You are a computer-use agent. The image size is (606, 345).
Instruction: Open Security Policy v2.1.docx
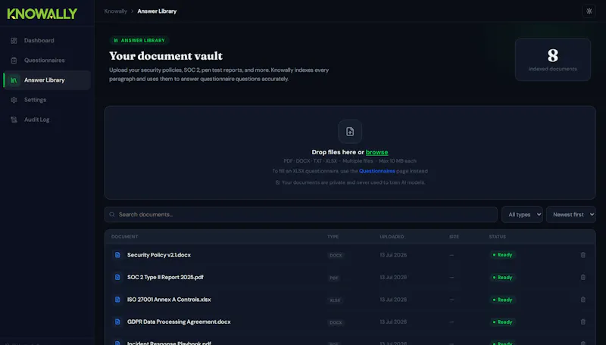[159, 255]
